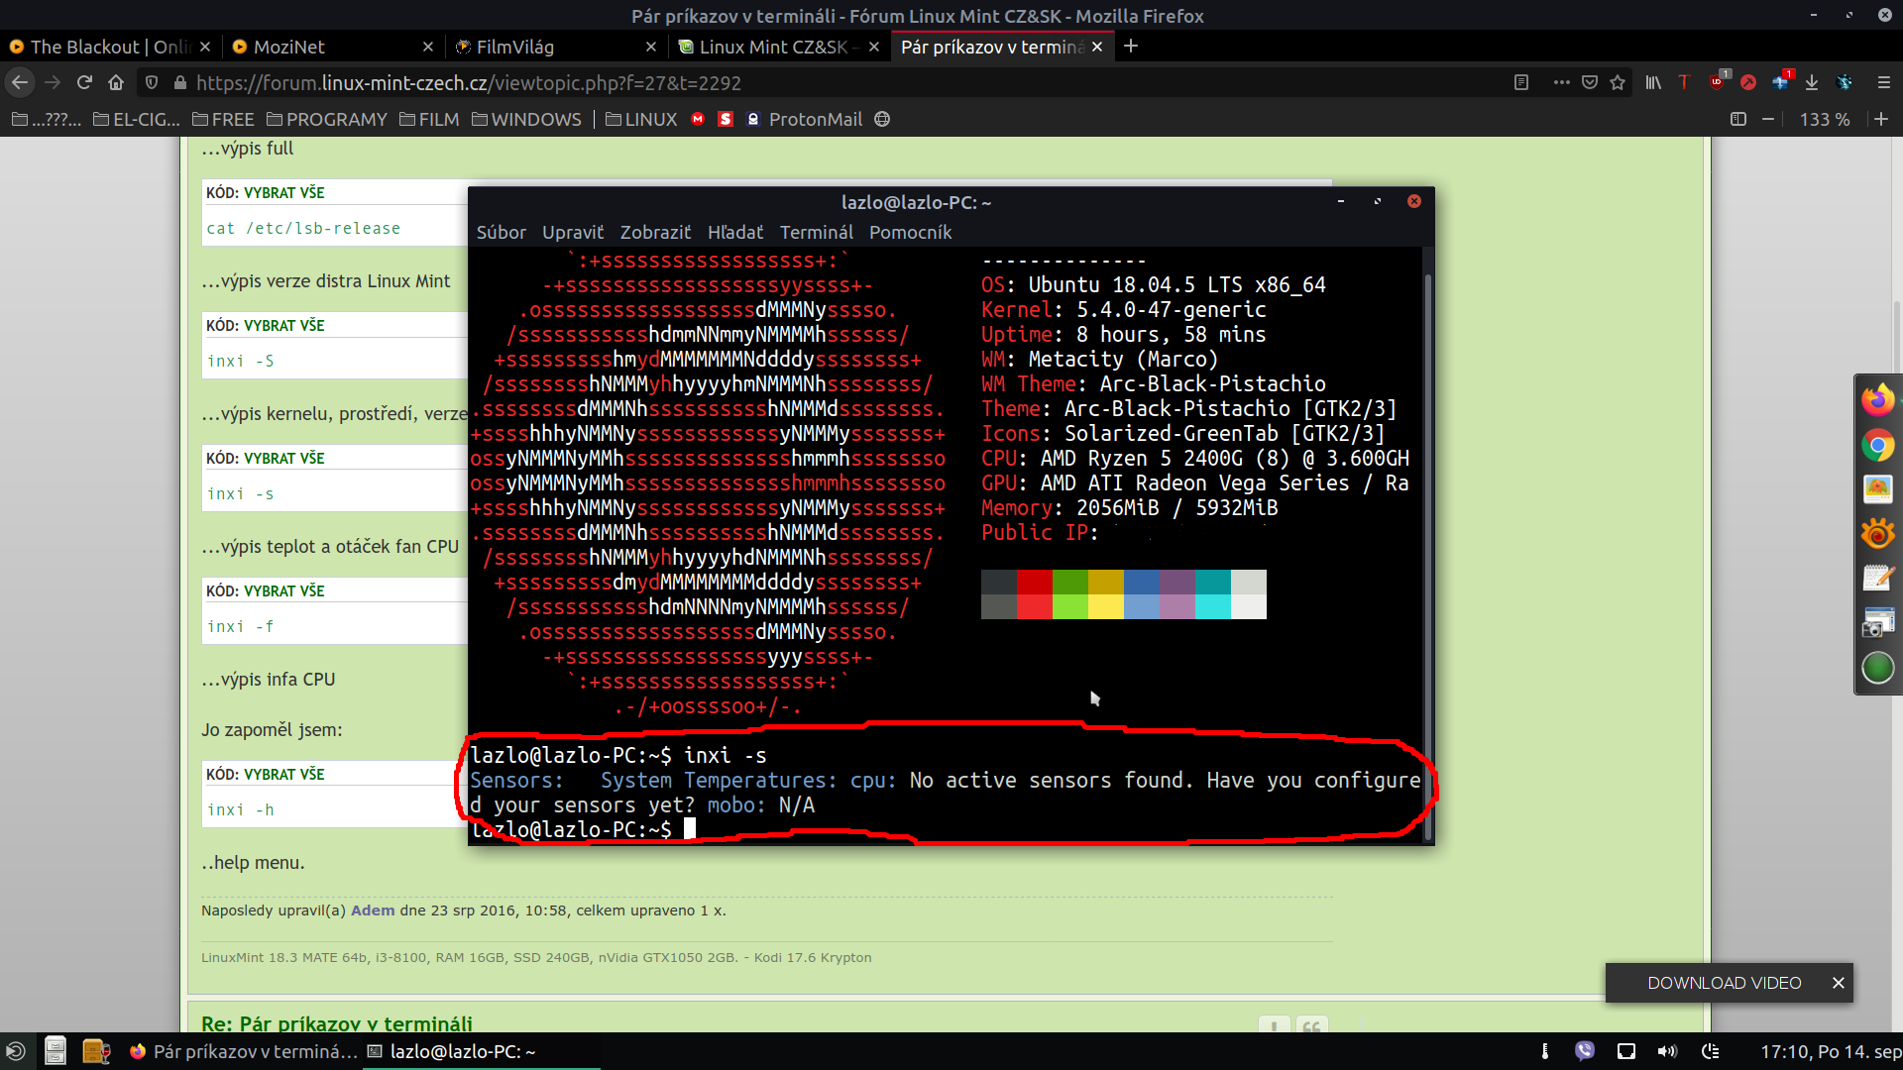Image resolution: width=1903 pixels, height=1070 pixels.
Task: Click the Firefox reload page icon
Action: click(84, 83)
